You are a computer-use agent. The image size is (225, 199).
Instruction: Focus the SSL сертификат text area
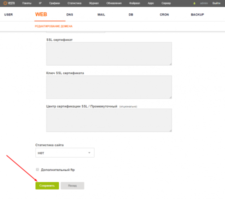pyautogui.click(x=109, y=53)
